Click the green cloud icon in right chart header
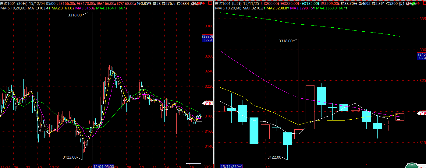Screen dimensions: 426x168 tap(414, 3)
